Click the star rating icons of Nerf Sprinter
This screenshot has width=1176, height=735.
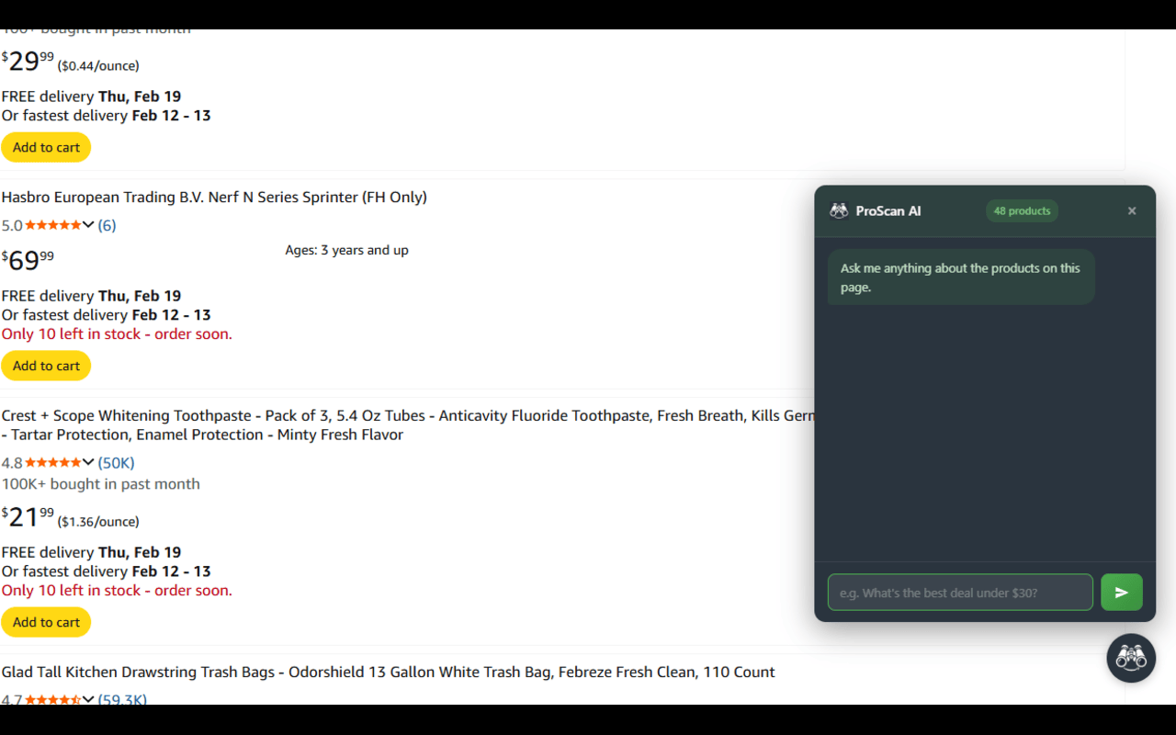coord(53,225)
